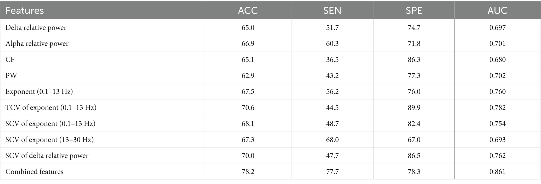Image resolution: width=541 pixels, height=184 pixels.
Task: Click the SPE column header
Action: [x=414, y=10]
